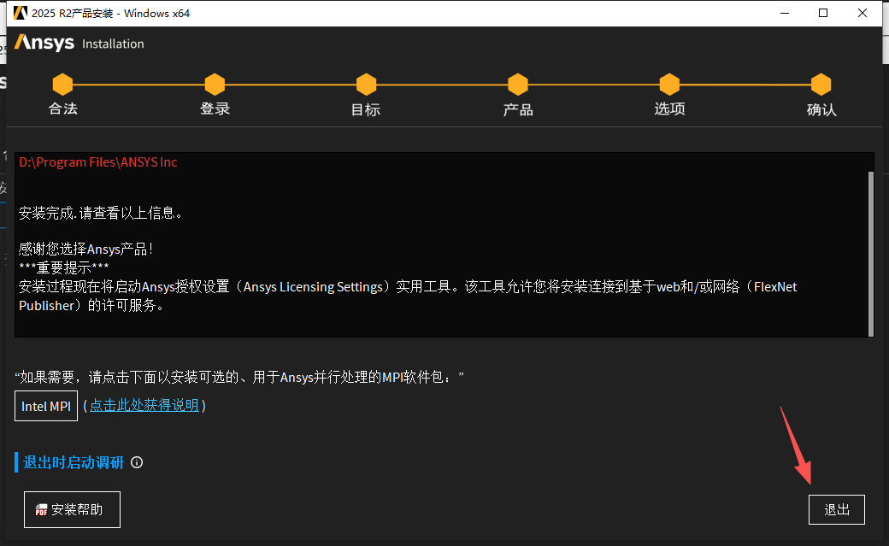Screen dimensions: 889x546
Task: Open the 点击此处获得说明 link
Action: tap(144, 406)
